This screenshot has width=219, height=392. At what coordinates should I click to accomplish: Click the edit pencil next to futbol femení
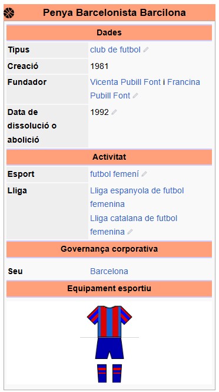pyautogui.click(x=144, y=174)
